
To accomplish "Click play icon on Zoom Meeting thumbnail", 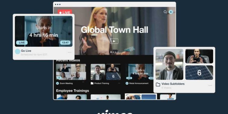I will tap(59, 78).
